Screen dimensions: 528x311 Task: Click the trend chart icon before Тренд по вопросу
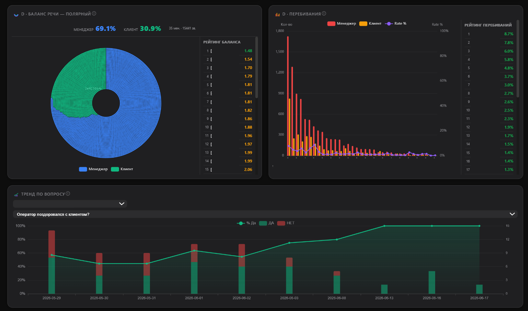click(x=16, y=194)
